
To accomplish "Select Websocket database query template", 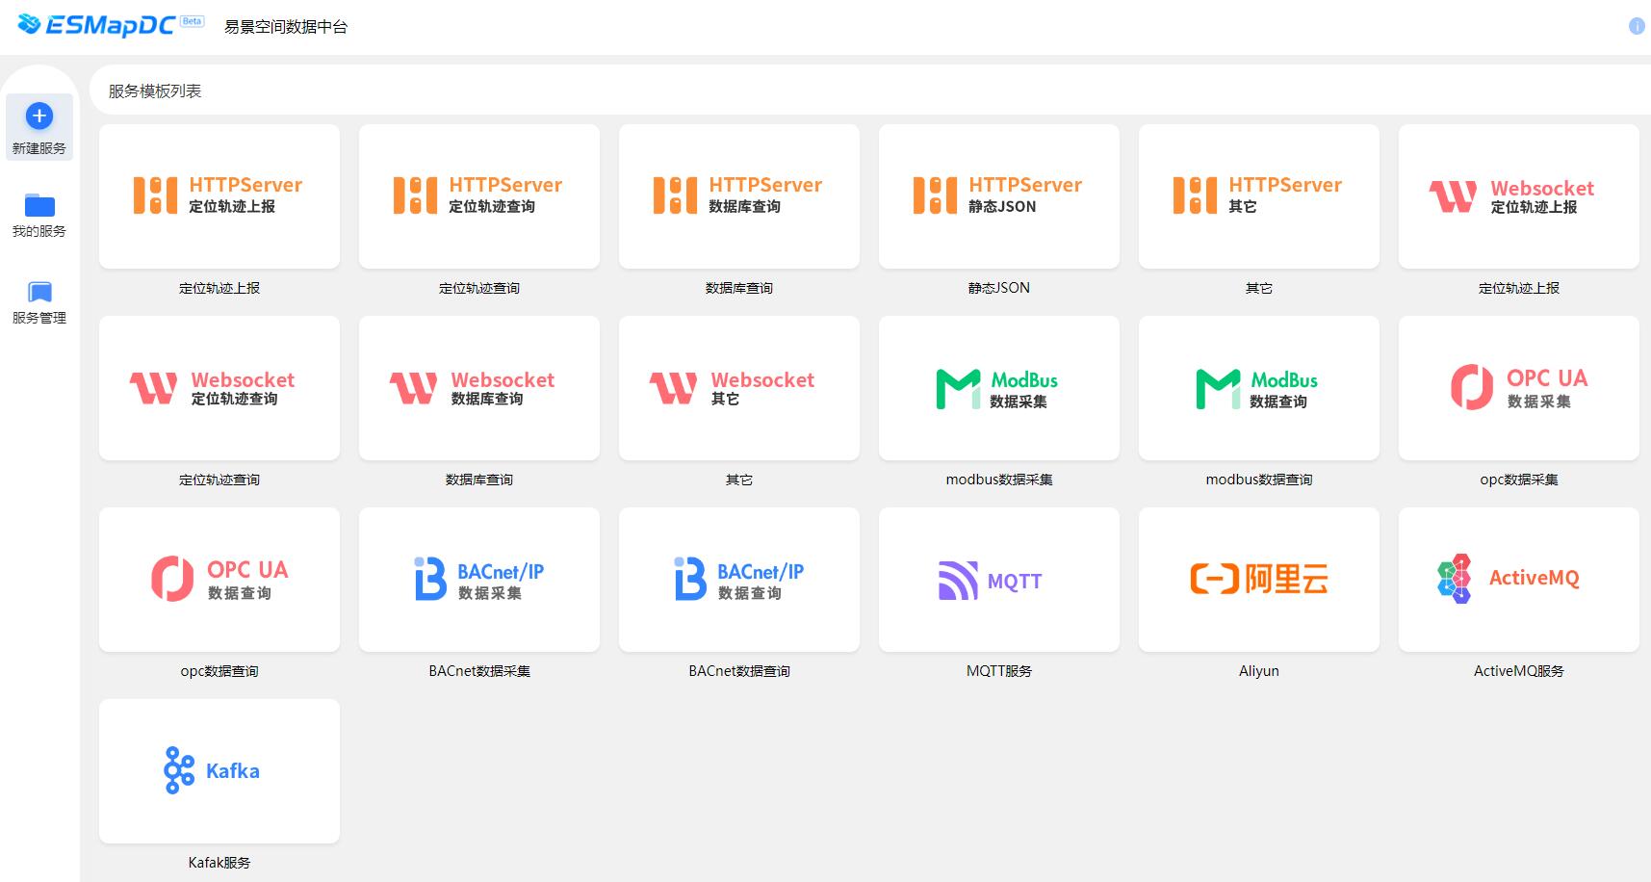I will tap(479, 388).
